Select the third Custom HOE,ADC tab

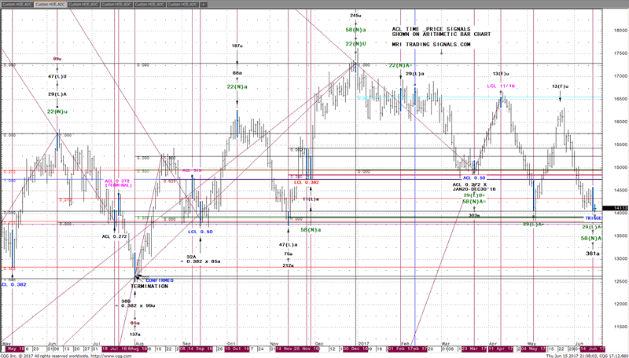pos(84,4)
